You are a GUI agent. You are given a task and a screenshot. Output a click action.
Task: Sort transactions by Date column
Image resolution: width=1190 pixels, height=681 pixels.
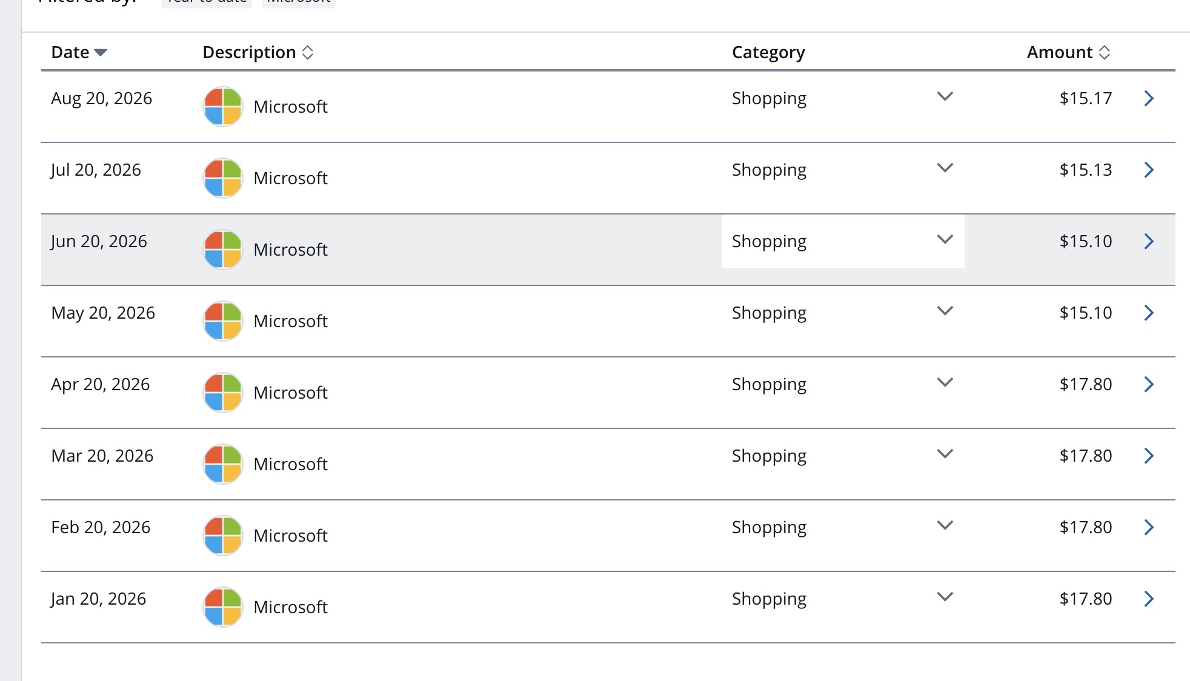click(79, 52)
